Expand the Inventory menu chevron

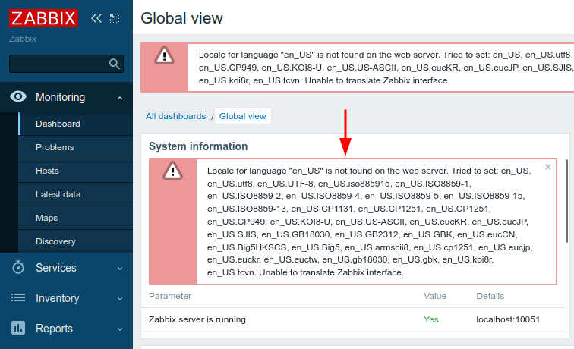pos(120,299)
